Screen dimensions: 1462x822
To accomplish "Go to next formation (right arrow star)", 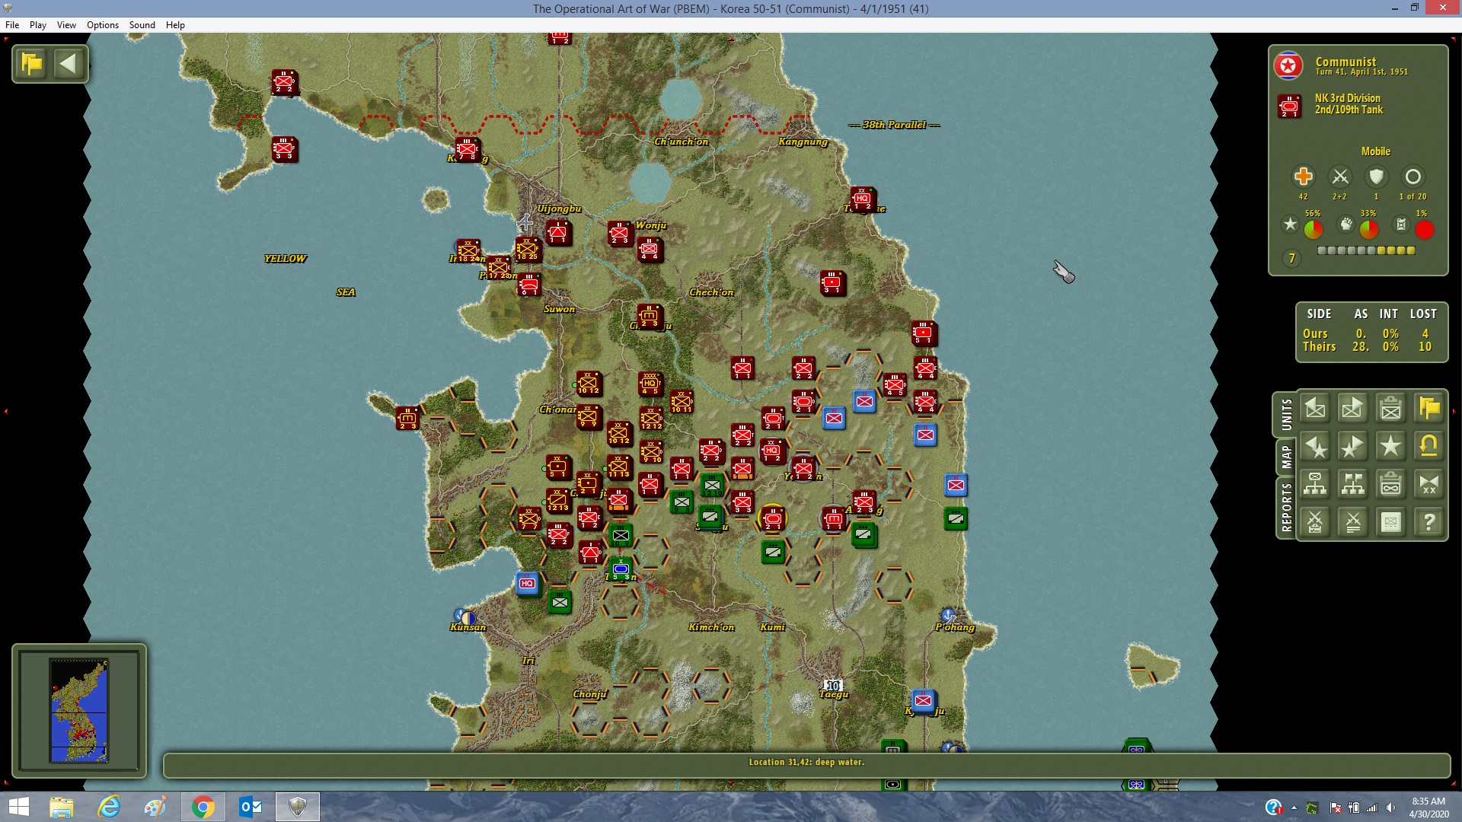I will 1353,447.
